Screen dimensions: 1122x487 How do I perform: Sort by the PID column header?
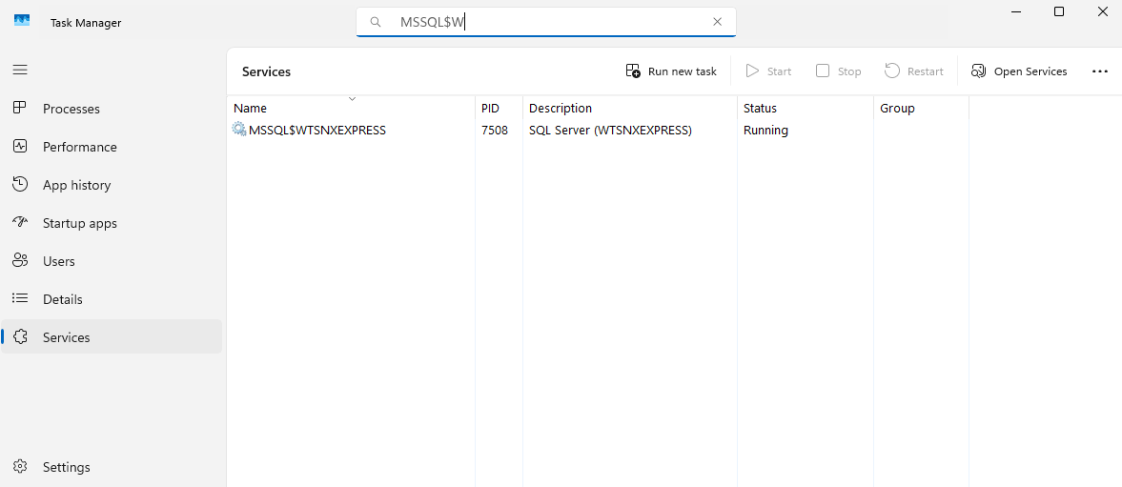(x=490, y=109)
